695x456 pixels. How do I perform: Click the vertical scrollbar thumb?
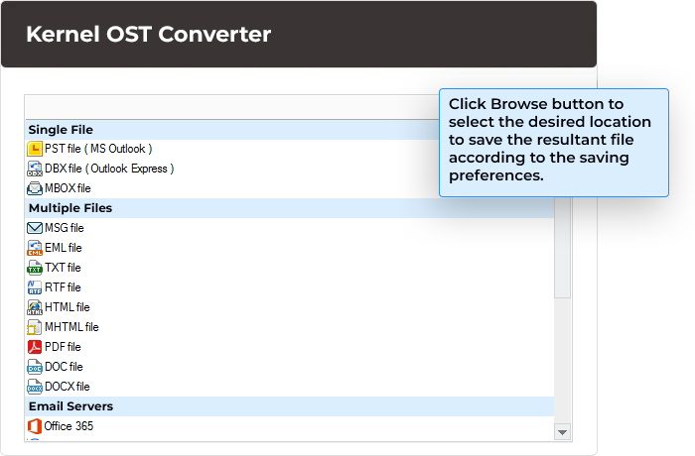tap(563, 247)
